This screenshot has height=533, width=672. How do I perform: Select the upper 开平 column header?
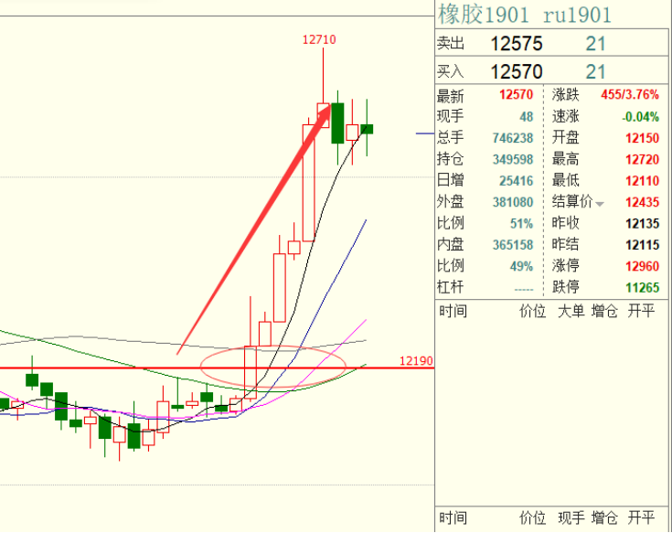(641, 311)
